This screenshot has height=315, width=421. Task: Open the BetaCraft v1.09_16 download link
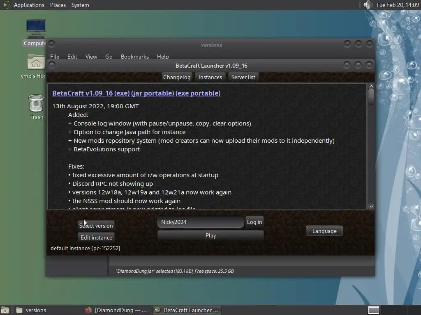point(82,93)
